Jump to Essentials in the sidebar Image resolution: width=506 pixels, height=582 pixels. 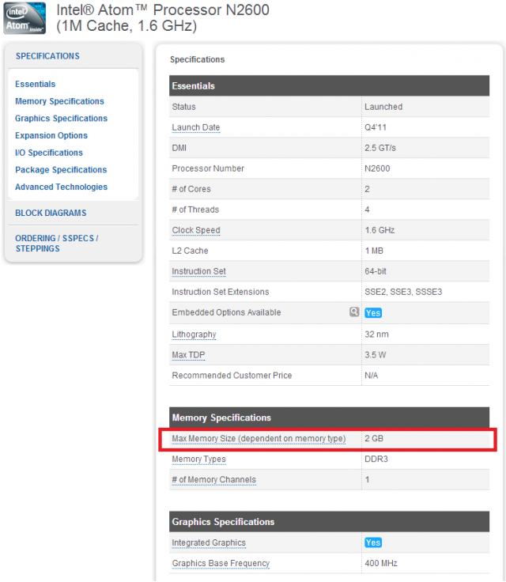click(36, 85)
